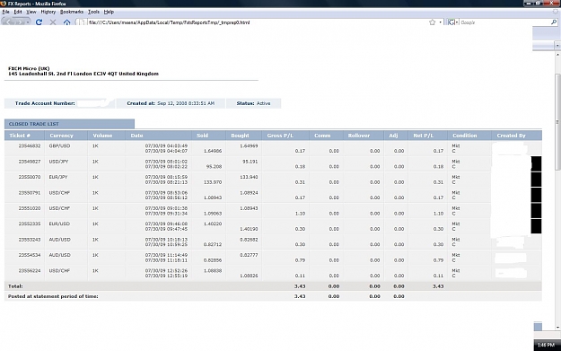Image resolution: width=561 pixels, height=351 pixels.
Task: Select ticket number 23550070
Action: click(x=30, y=177)
